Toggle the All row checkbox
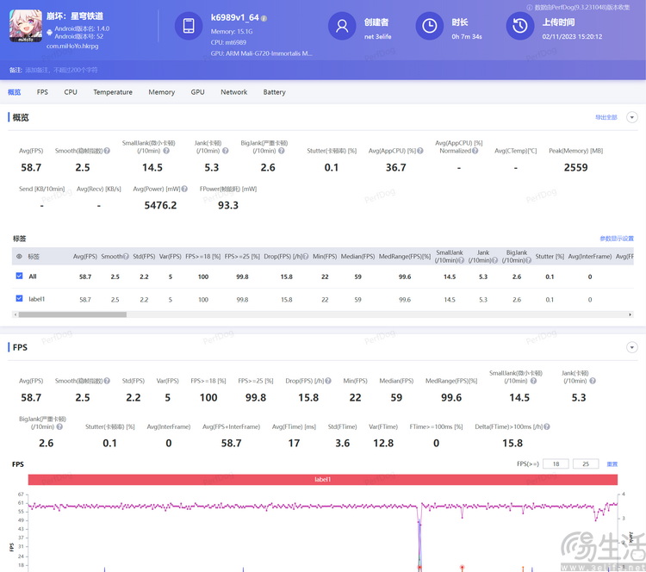Image resolution: width=646 pixels, height=572 pixels. click(19, 276)
